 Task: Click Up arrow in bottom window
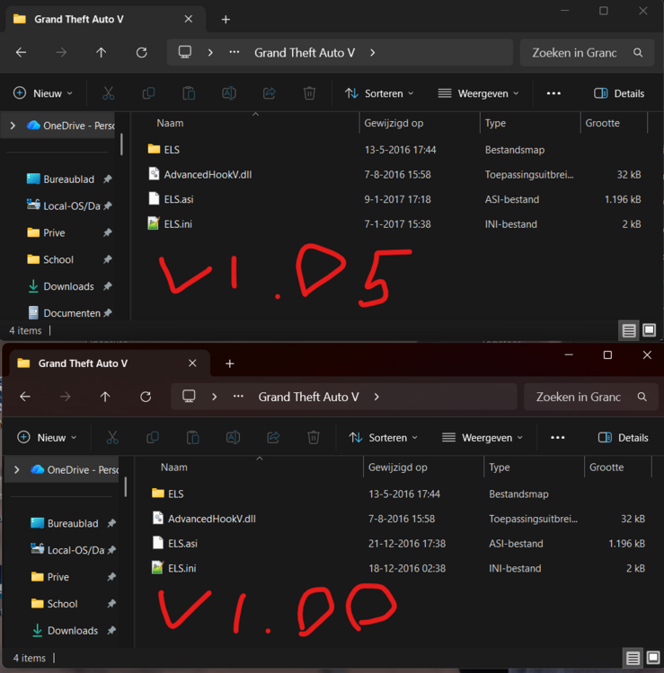pyautogui.click(x=105, y=397)
